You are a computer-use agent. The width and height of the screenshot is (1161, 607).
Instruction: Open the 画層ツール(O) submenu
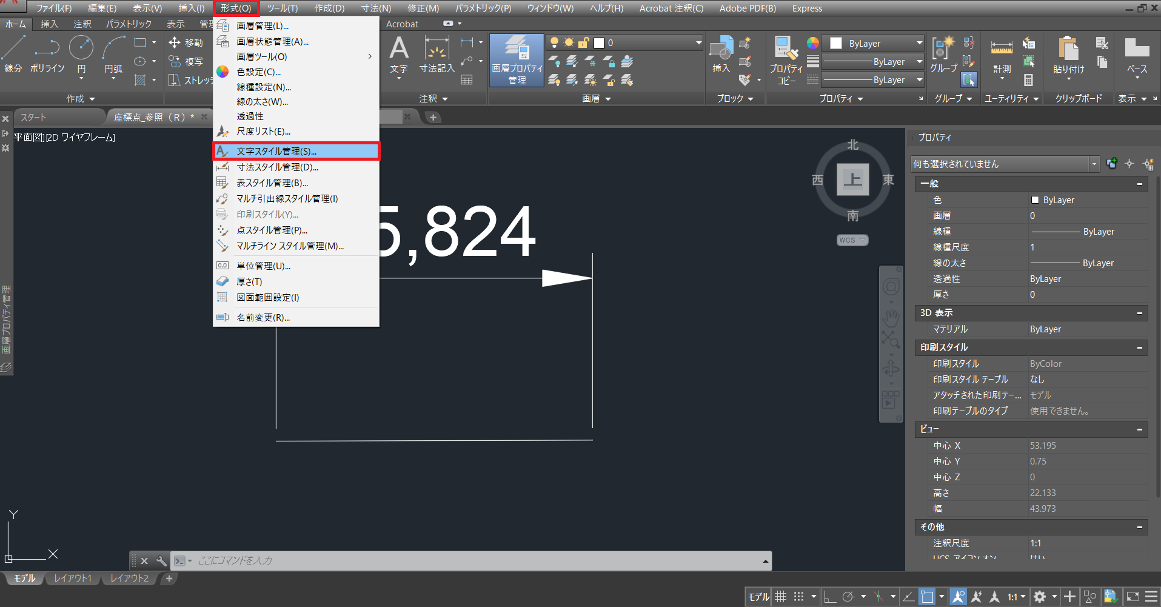tap(296, 56)
